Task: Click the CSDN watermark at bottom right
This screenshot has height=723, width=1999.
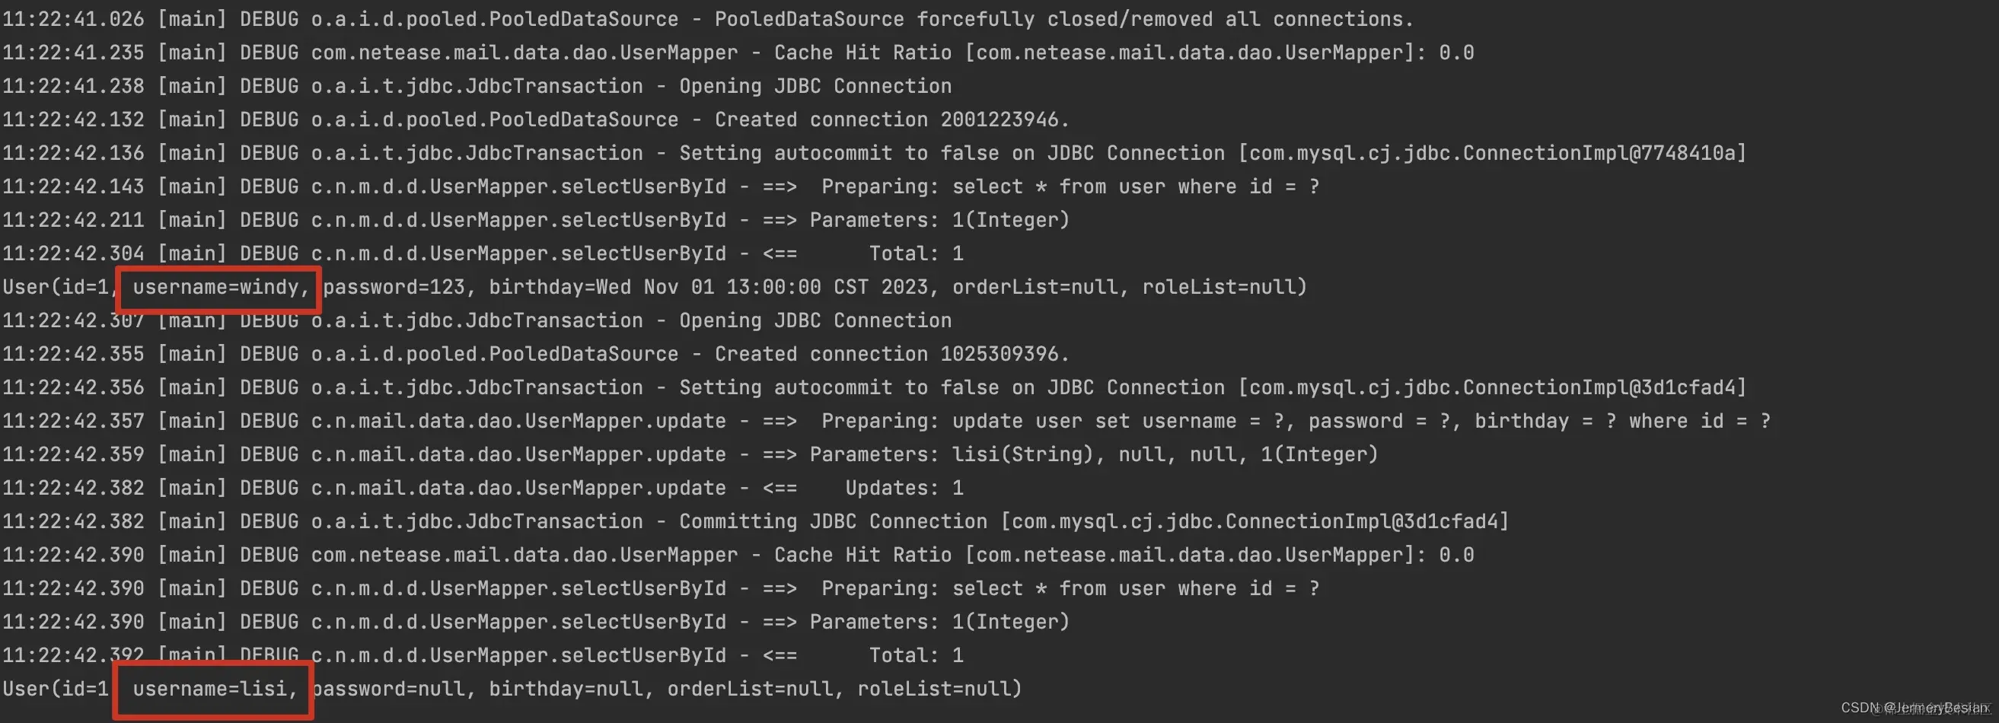Action: pyautogui.click(x=1915, y=708)
